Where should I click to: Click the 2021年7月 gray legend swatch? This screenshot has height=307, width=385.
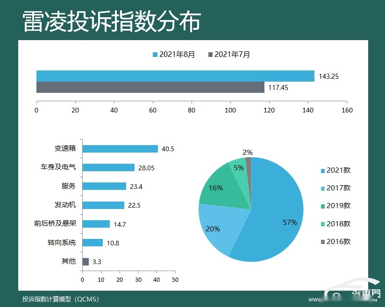click(210, 55)
